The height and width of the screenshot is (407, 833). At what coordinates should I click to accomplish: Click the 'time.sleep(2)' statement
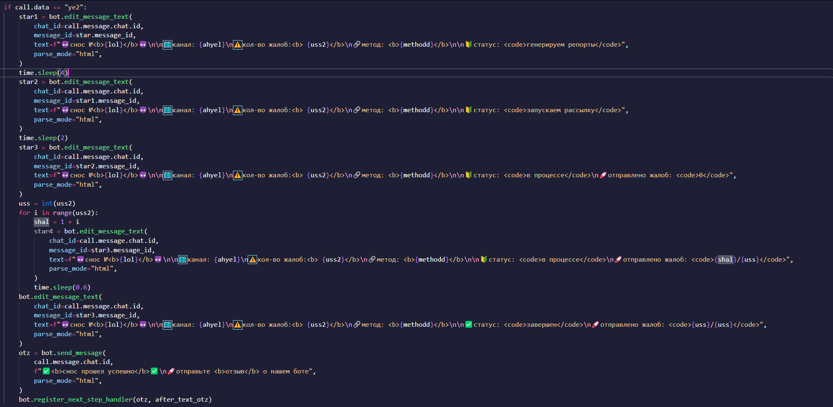click(43, 138)
